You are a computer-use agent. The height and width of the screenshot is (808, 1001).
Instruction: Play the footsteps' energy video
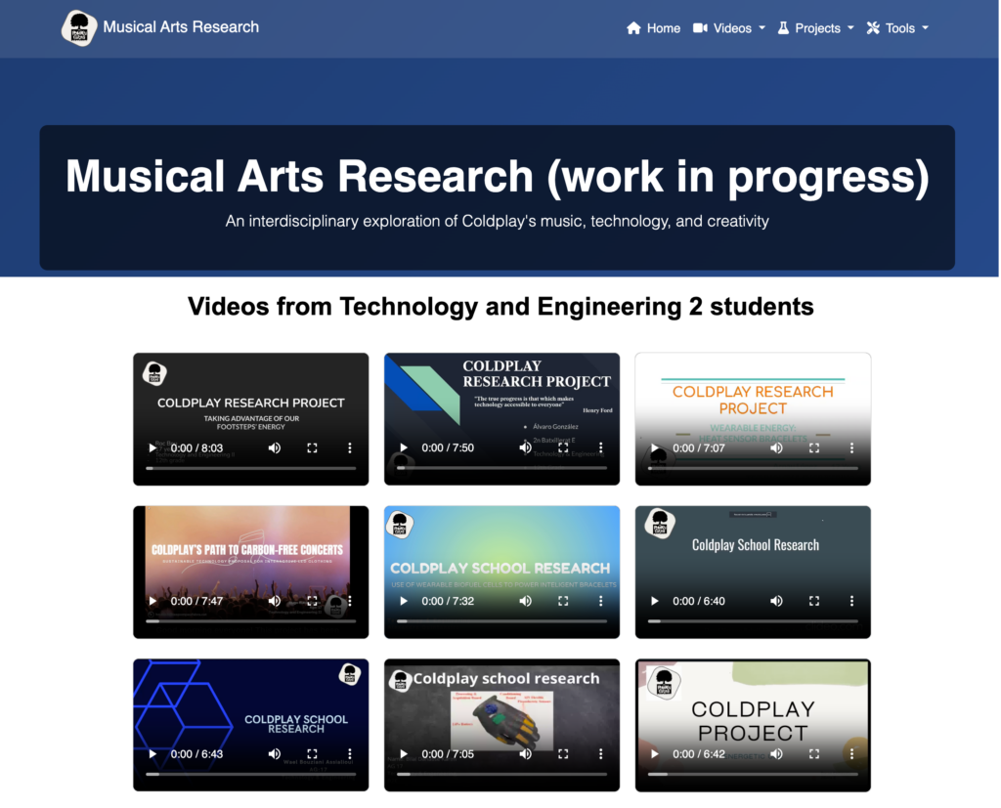click(x=152, y=448)
